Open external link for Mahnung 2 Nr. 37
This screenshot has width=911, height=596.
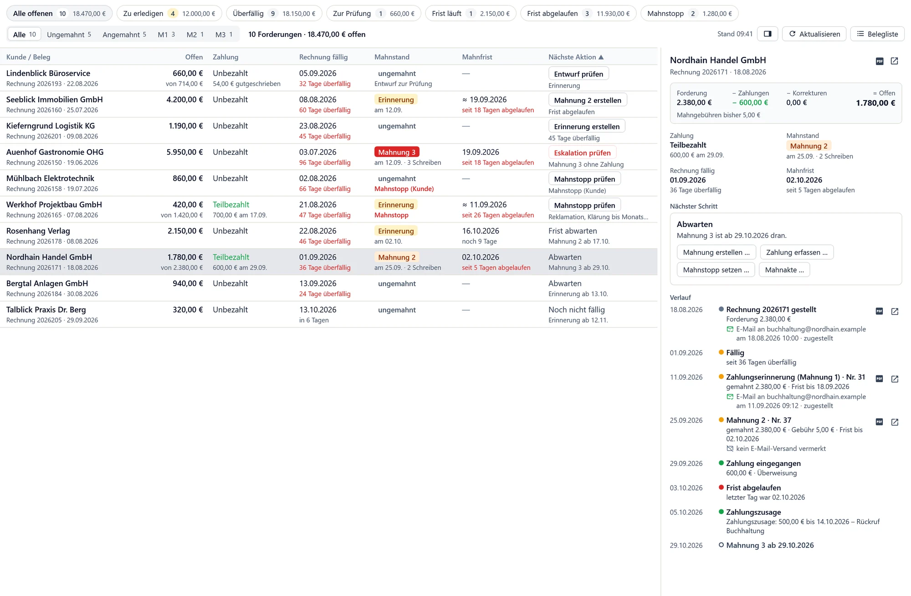[x=895, y=422]
